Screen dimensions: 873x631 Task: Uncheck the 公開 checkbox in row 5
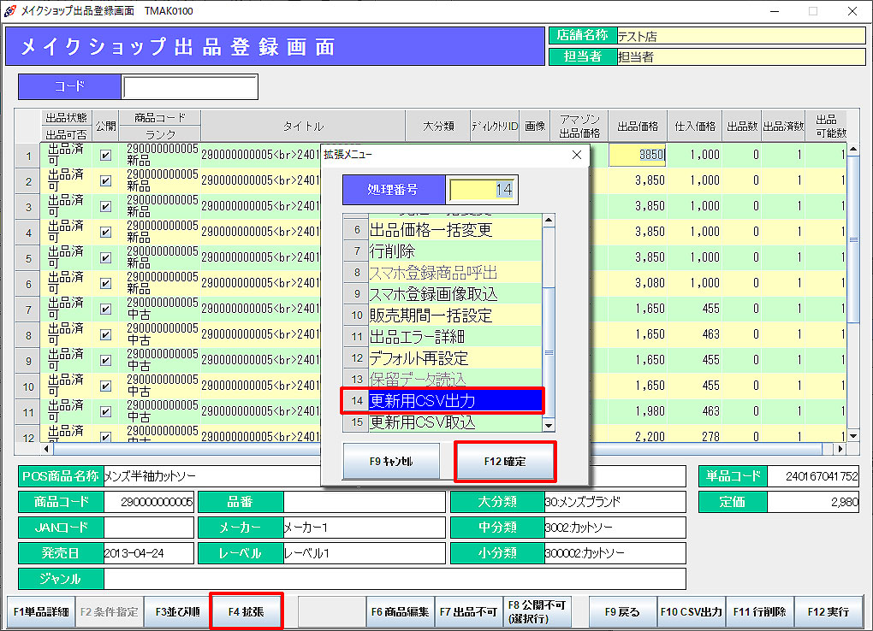[105, 257]
